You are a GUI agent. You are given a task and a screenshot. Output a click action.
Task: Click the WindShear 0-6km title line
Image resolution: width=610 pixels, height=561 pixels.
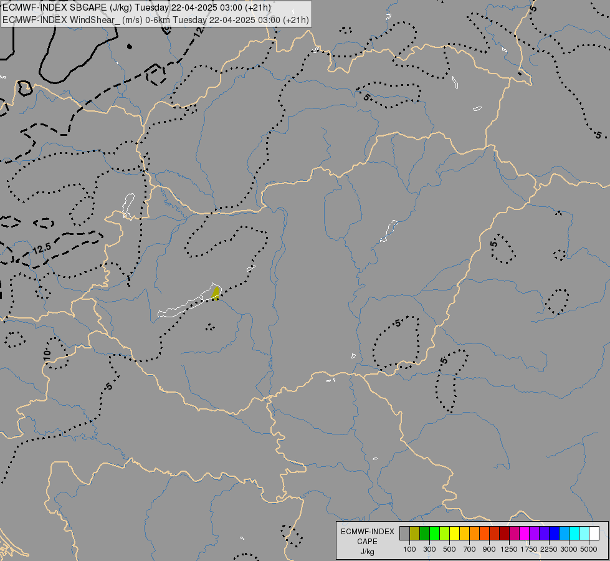(x=156, y=19)
